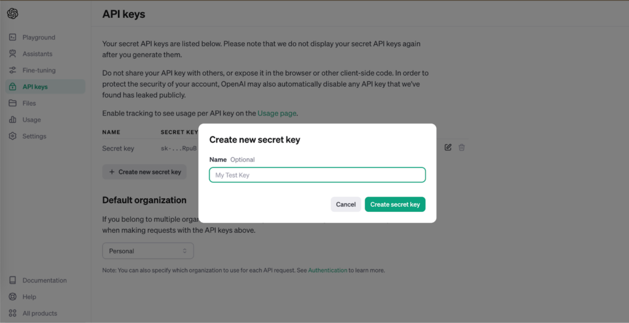This screenshot has width=629, height=323.
Task: Follow the Authentication link
Action: click(328, 270)
